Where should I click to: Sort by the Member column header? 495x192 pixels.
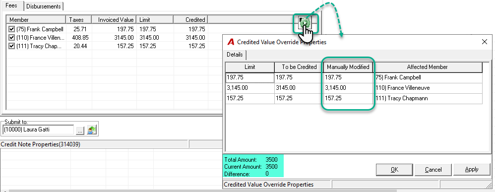pos(36,19)
